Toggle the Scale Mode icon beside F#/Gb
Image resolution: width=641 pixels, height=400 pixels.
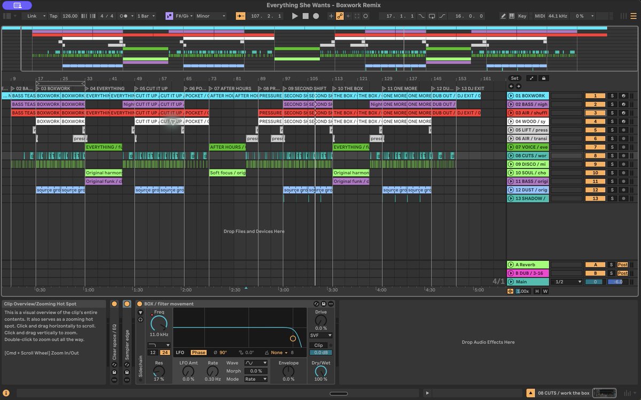click(x=169, y=16)
